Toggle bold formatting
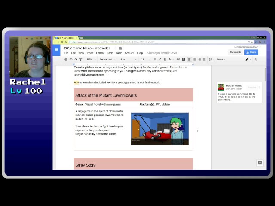 (x=155, y=59)
